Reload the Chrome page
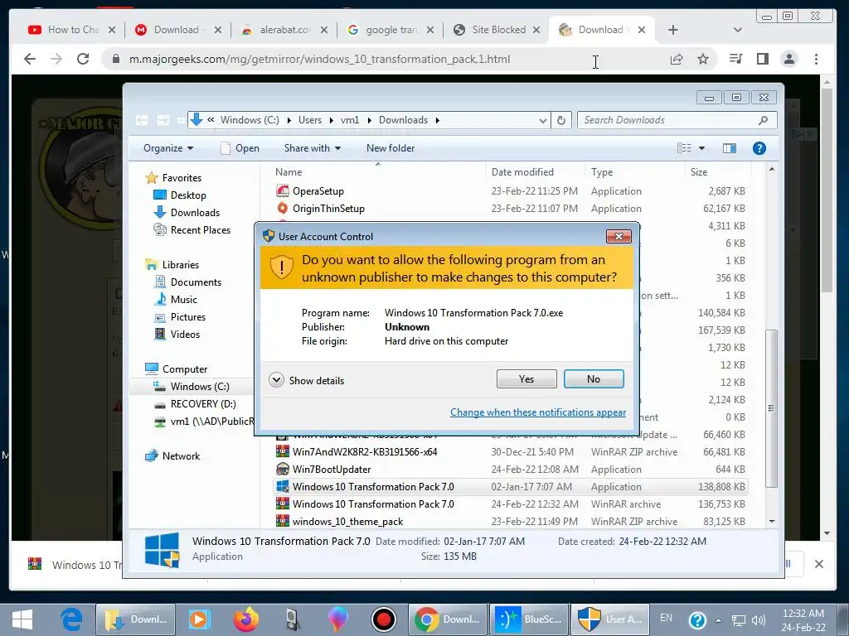This screenshot has height=636, width=849. 83,59
